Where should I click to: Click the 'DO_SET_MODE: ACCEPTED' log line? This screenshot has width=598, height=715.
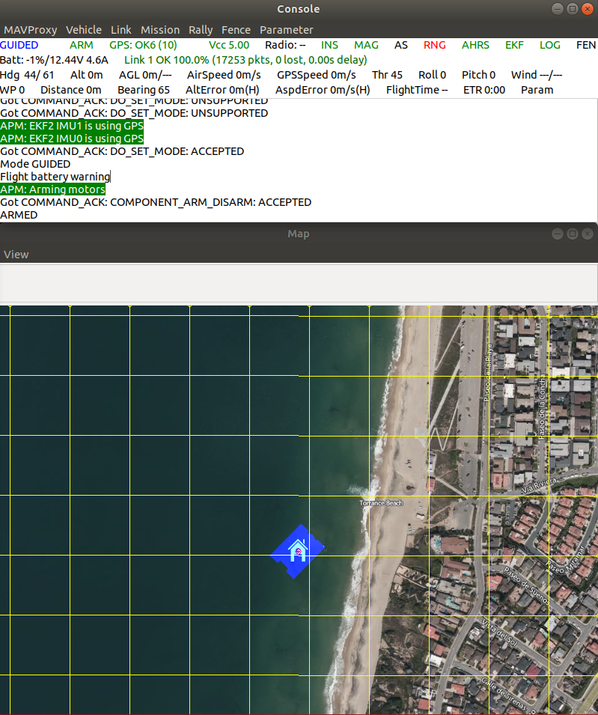click(122, 151)
